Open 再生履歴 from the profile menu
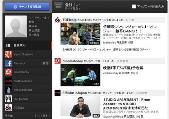This screenshot has width=169, height=119. pos(34,30)
